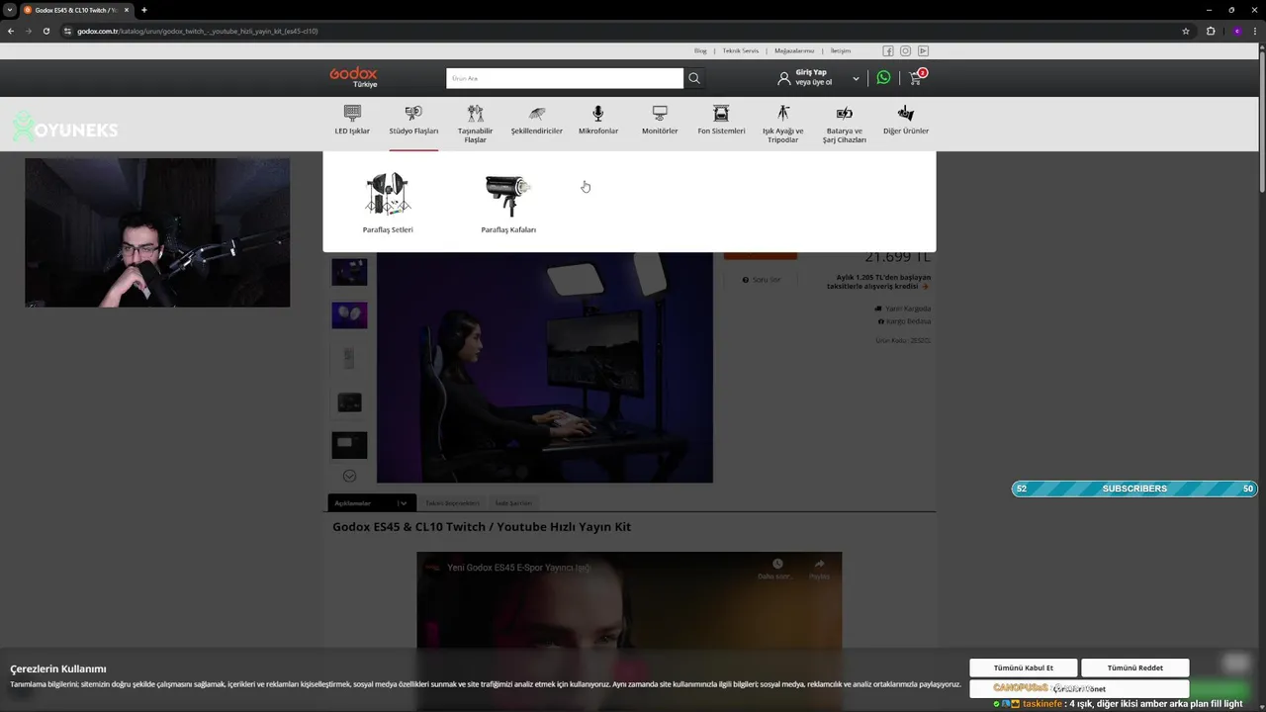The image size is (1266, 712).
Task: Go back in Chrome
Action: [x=11, y=31]
